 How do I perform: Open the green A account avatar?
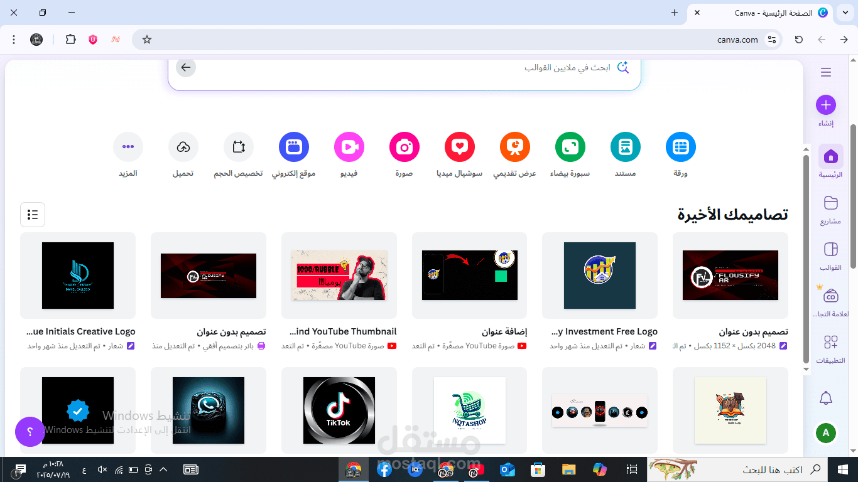click(826, 433)
